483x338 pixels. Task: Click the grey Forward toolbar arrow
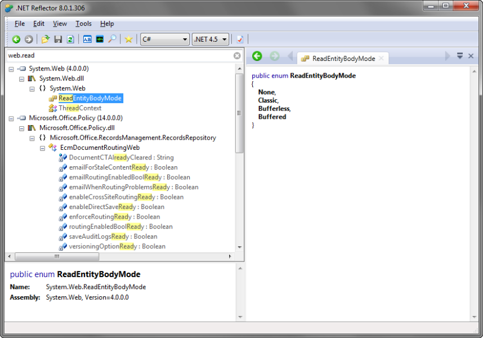coord(29,39)
